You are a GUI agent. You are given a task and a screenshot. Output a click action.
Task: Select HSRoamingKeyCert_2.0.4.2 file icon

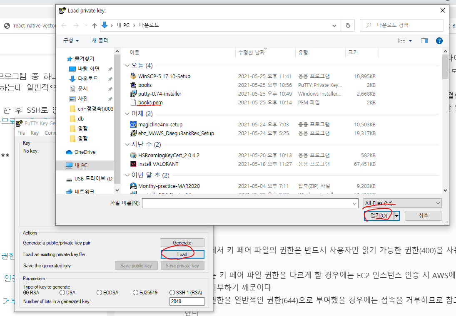pyautogui.click(x=133, y=155)
